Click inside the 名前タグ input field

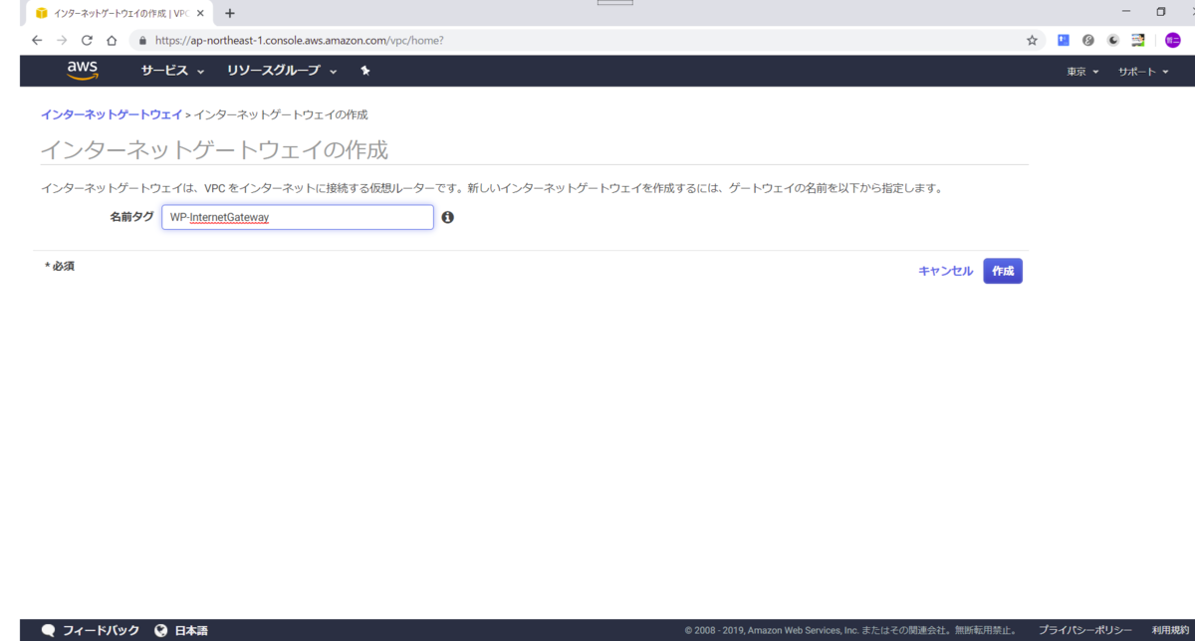pos(297,216)
